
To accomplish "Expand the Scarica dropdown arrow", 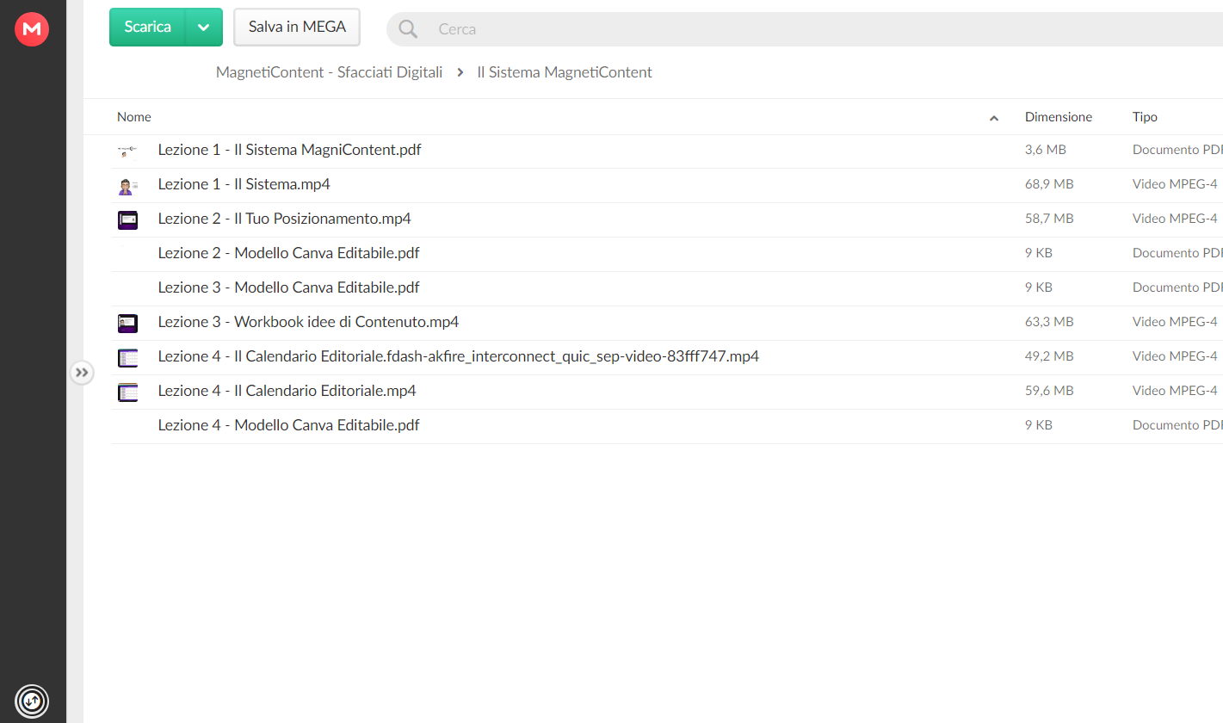I will 204,27.
